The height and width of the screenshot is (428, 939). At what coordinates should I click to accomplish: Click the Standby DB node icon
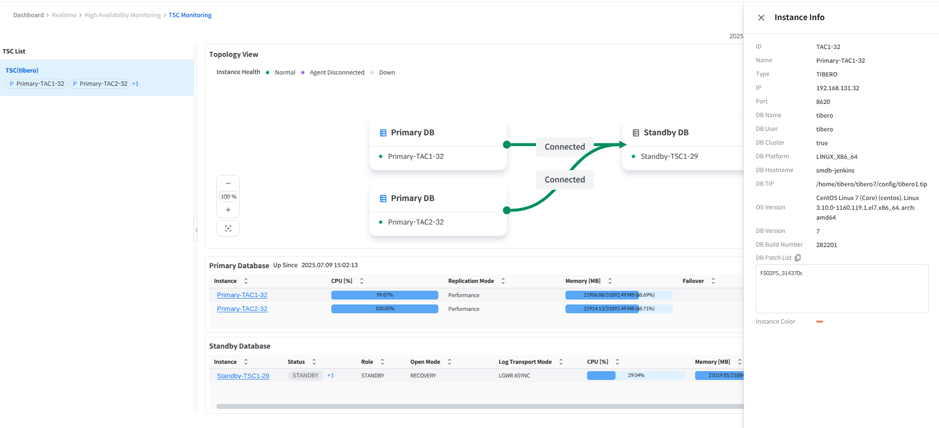(x=636, y=133)
